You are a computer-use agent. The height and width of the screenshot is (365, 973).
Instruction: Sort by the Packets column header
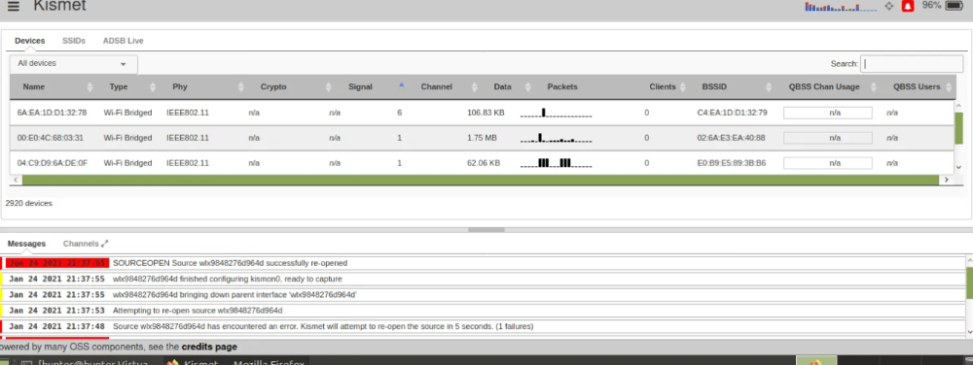(x=562, y=87)
